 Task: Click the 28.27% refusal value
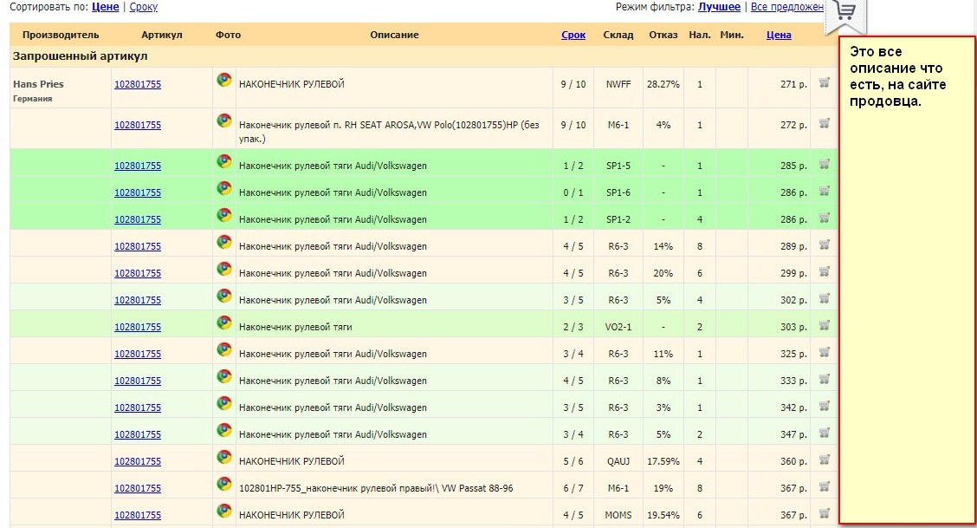663,84
